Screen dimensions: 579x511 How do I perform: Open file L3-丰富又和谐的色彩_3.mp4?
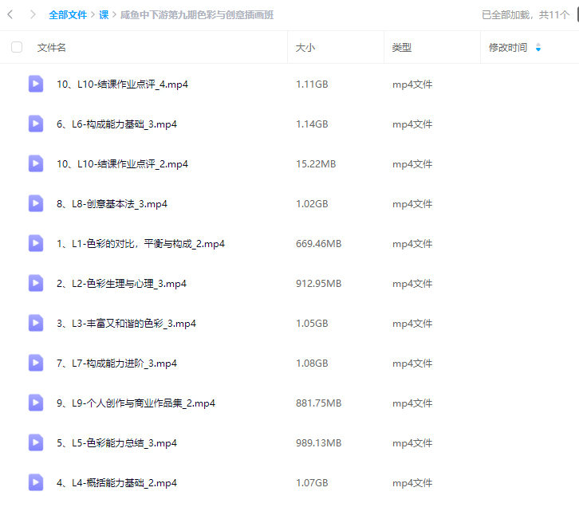coord(126,323)
